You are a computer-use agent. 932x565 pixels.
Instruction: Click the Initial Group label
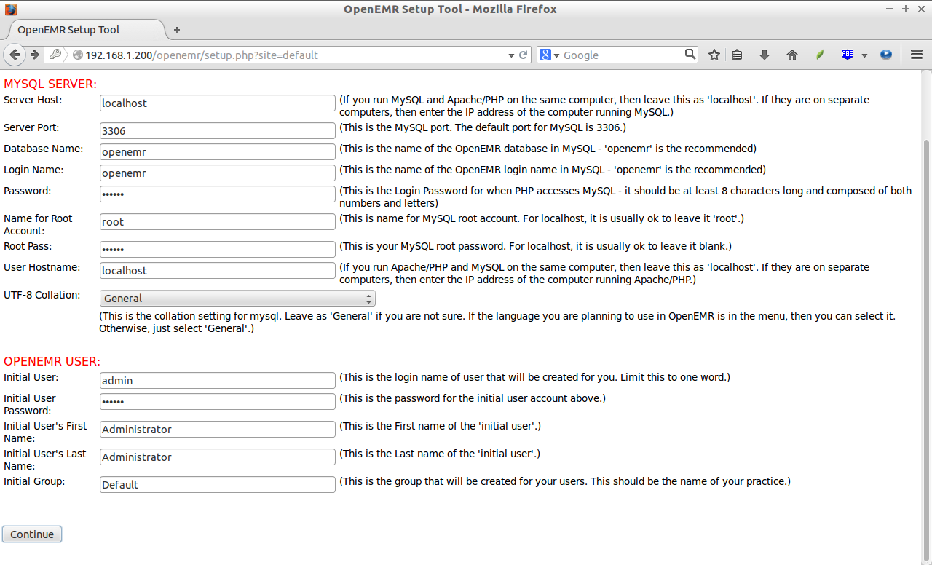pos(34,481)
